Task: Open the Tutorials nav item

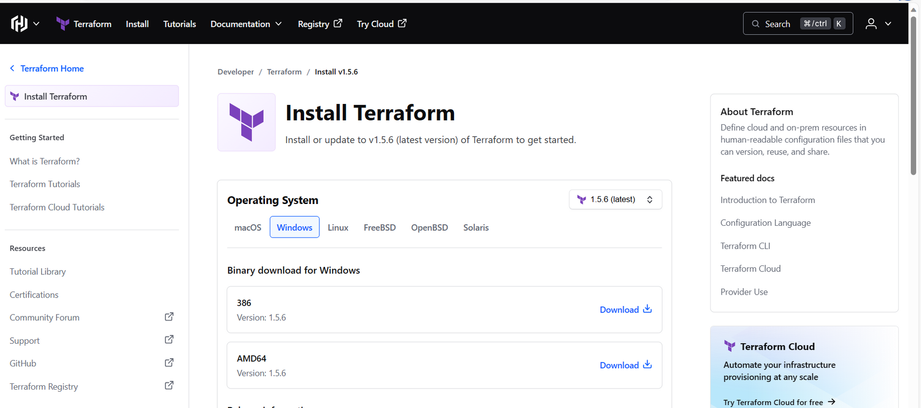Action: (x=180, y=24)
